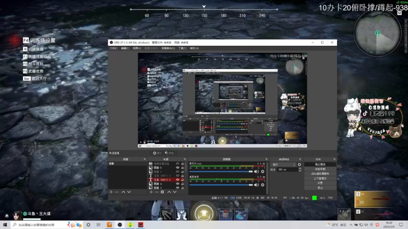Pop out the 控件 controls dock panel
Screen dimensions: 408x229
point(334,159)
